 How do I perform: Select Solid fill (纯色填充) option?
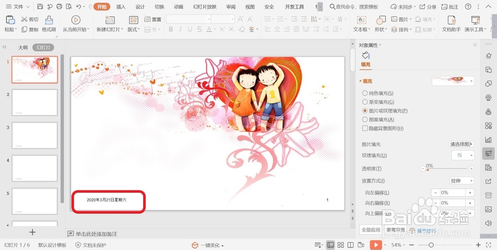pos(378,93)
